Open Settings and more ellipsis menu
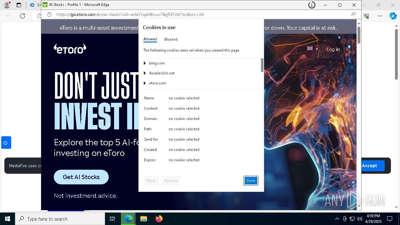The image size is (400, 225). point(380,16)
